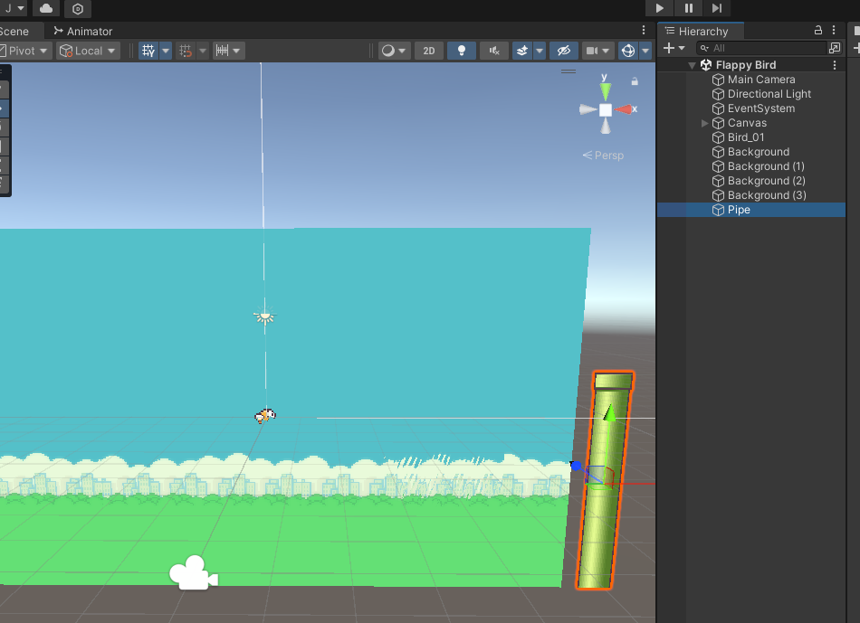Image resolution: width=860 pixels, height=623 pixels.
Task: Click the Hierarchy search magnifier icon
Action: tap(705, 48)
